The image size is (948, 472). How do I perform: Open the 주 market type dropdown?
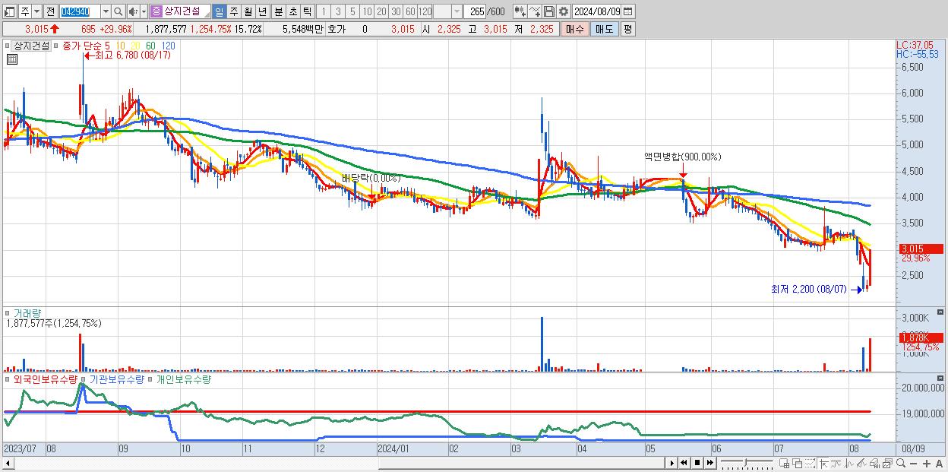pos(36,11)
